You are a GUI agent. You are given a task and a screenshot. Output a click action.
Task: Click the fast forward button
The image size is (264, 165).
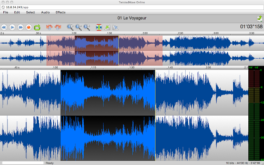click(x=21, y=27)
